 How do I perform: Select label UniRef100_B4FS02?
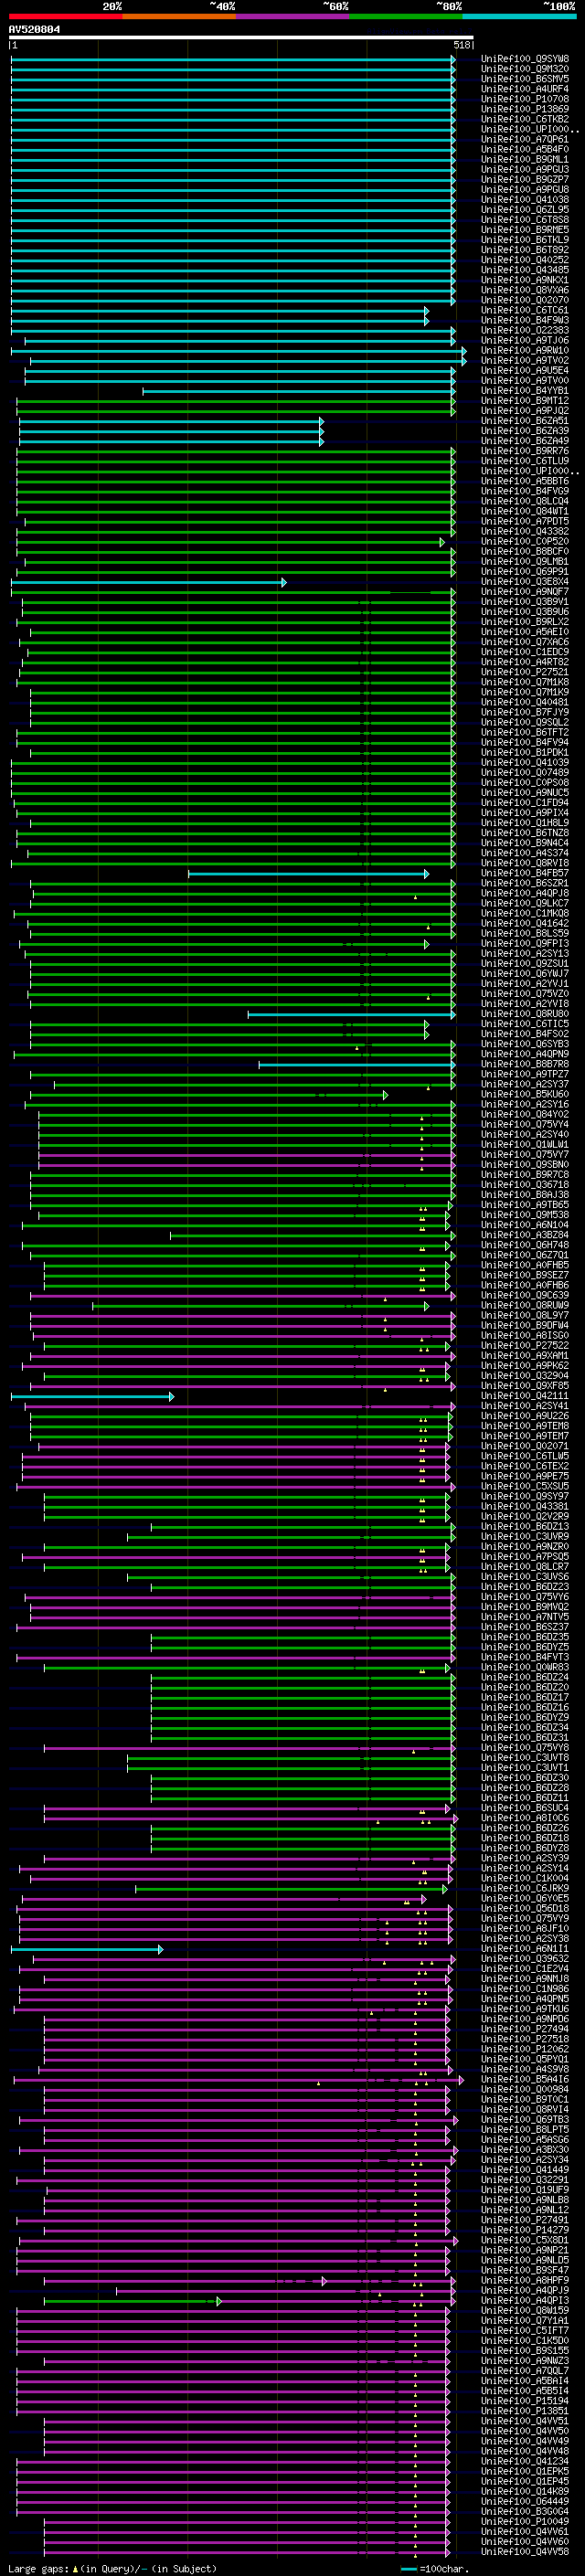(524, 1035)
